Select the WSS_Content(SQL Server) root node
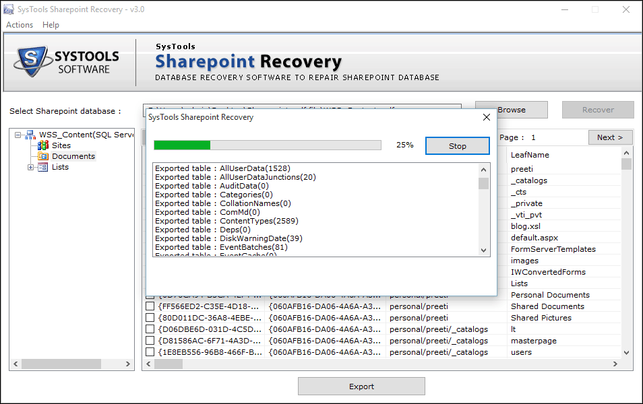Viewport: 643px width, 404px height. point(86,135)
